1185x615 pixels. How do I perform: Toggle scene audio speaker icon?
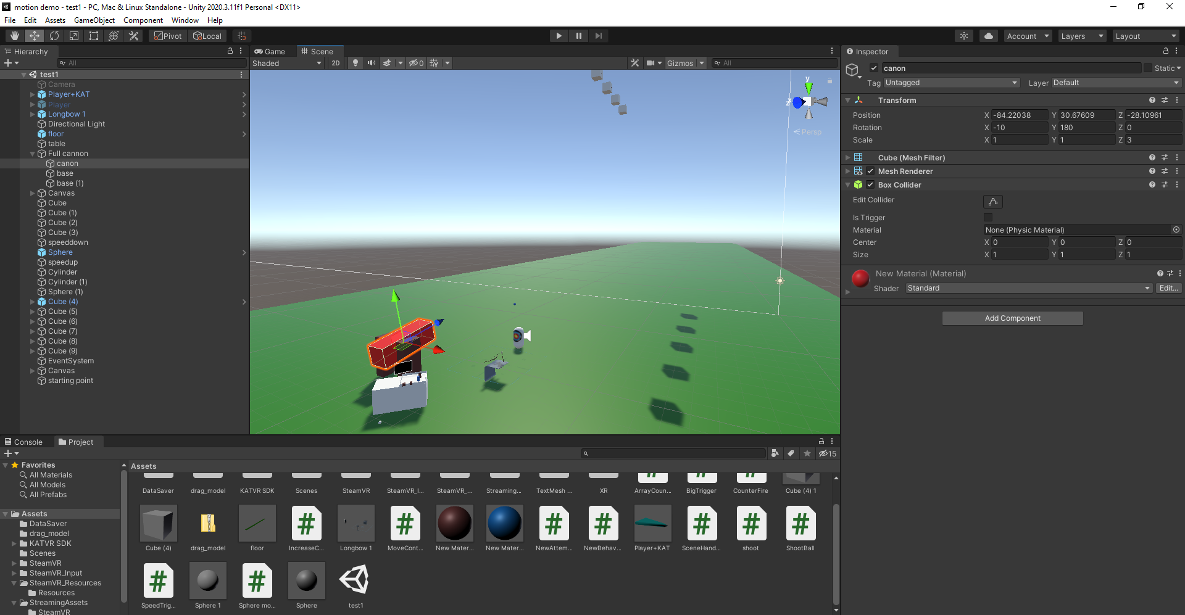371,63
